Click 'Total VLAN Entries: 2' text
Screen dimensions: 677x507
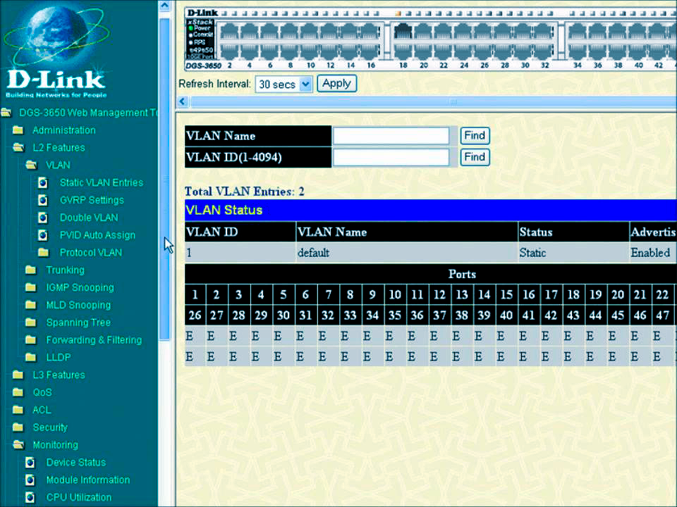click(x=244, y=192)
